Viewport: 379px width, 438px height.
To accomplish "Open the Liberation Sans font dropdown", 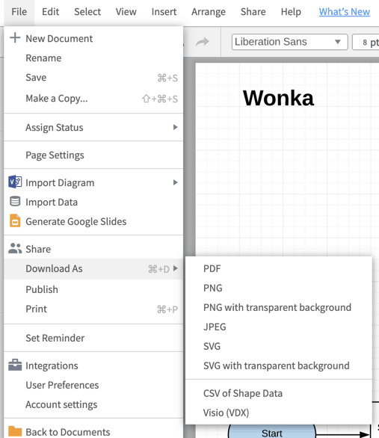I will pyautogui.click(x=289, y=42).
